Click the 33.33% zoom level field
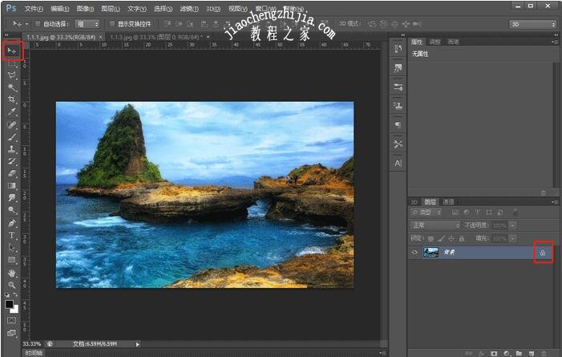Image resolution: width=562 pixels, height=357 pixels. 33,343
